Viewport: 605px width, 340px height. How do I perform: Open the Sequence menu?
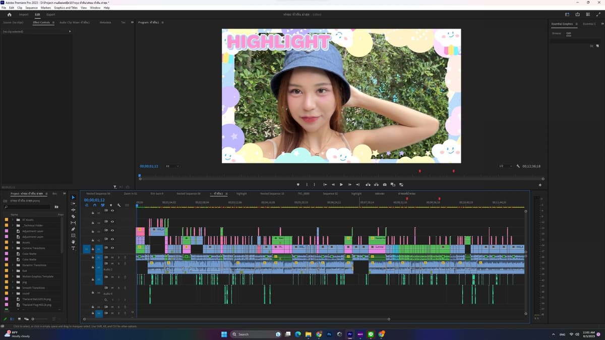(31, 8)
